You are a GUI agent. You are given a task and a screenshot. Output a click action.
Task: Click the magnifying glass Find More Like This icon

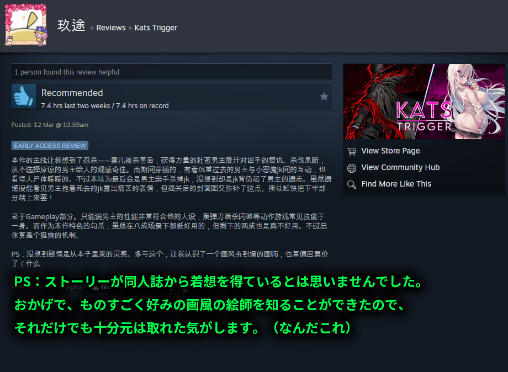click(x=352, y=184)
